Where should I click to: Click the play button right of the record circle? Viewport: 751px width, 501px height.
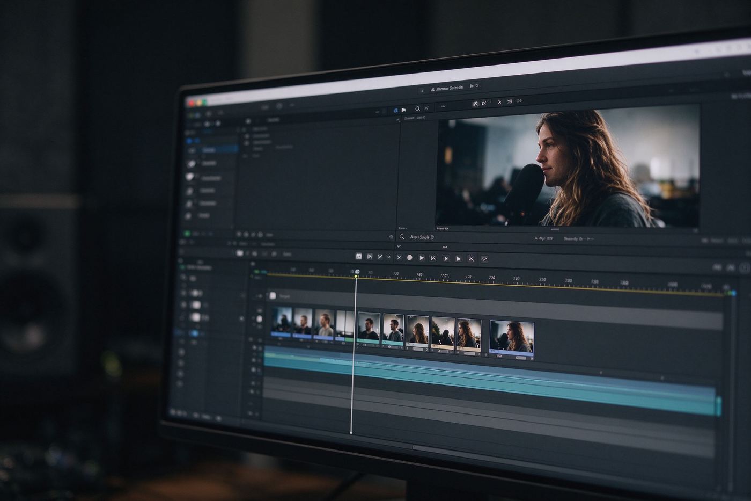click(x=422, y=258)
